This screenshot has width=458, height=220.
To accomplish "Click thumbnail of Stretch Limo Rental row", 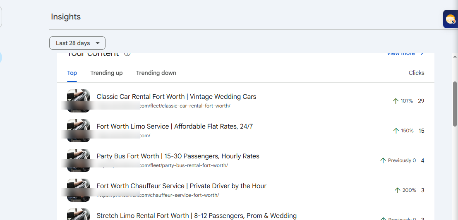I will point(79,214).
